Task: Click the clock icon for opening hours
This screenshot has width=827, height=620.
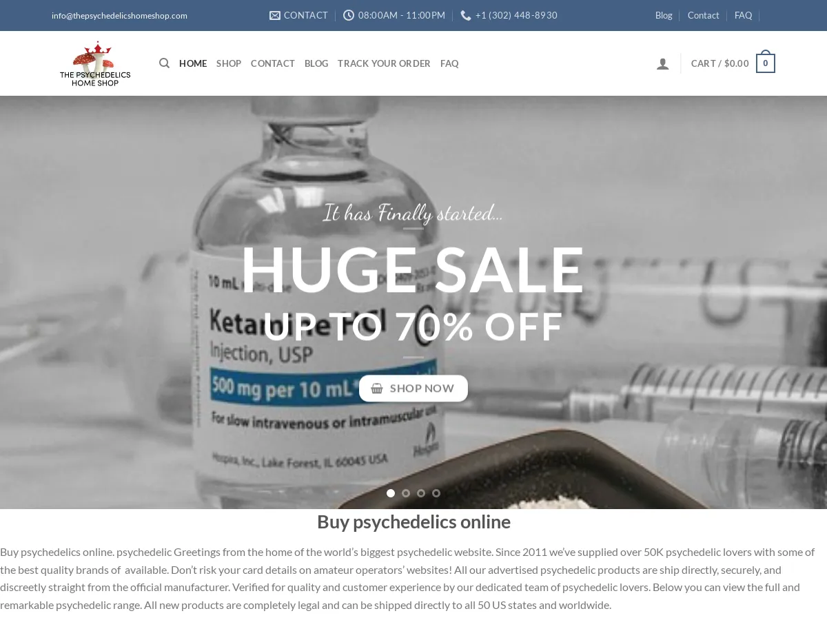Action: point(349,15)
